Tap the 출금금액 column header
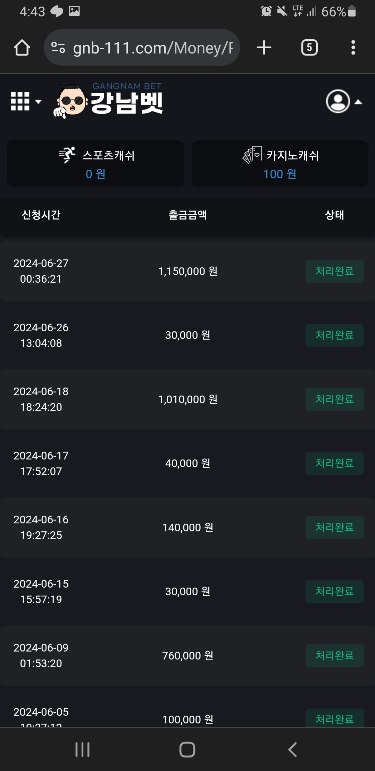The image size is (375, 771). (x=187, y=215)
